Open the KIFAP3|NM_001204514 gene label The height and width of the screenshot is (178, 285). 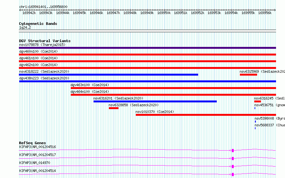click(37, 171)
